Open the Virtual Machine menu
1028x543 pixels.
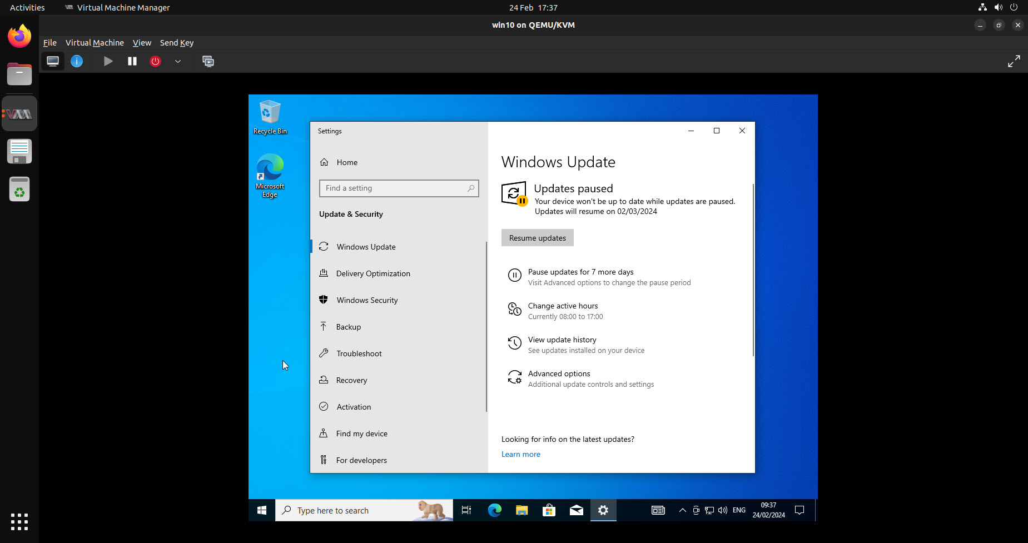click(x=95, y=43)
